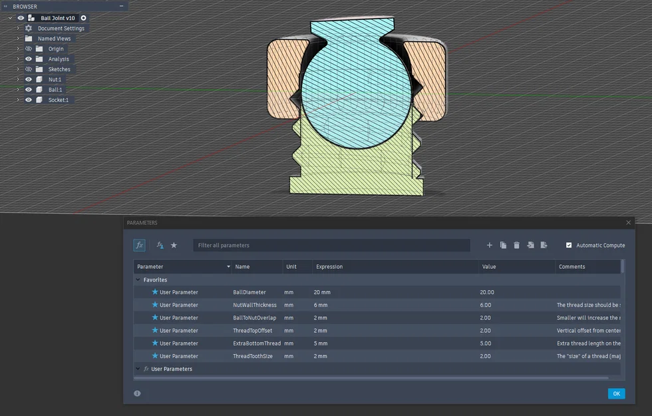The width and height of the screenshot is (652, 416).
Task: Close the Parameters dialog
Action: 628,222
